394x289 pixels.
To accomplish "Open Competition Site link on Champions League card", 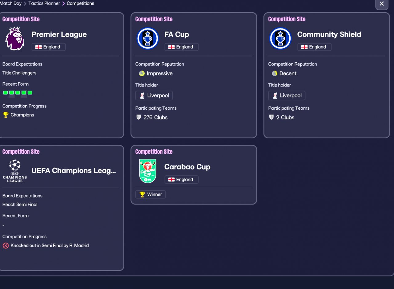I will pyautogui.click(x=21, y=152).
